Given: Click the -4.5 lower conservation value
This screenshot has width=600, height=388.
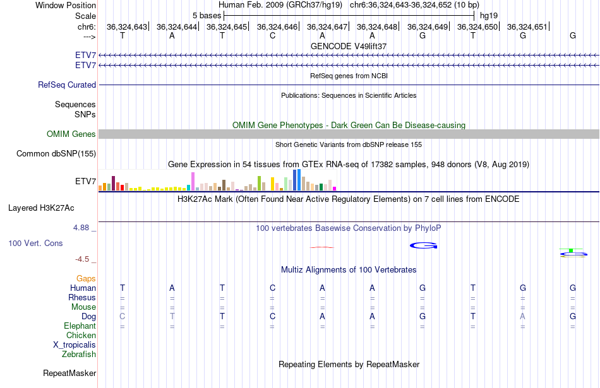Looking at the screenshot, I should pos(82,259).
